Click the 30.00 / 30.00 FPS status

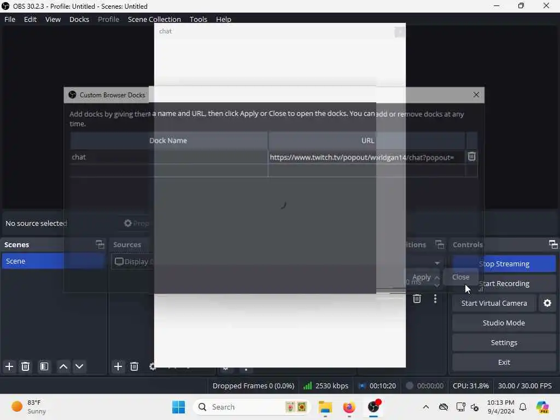point(524,386)
